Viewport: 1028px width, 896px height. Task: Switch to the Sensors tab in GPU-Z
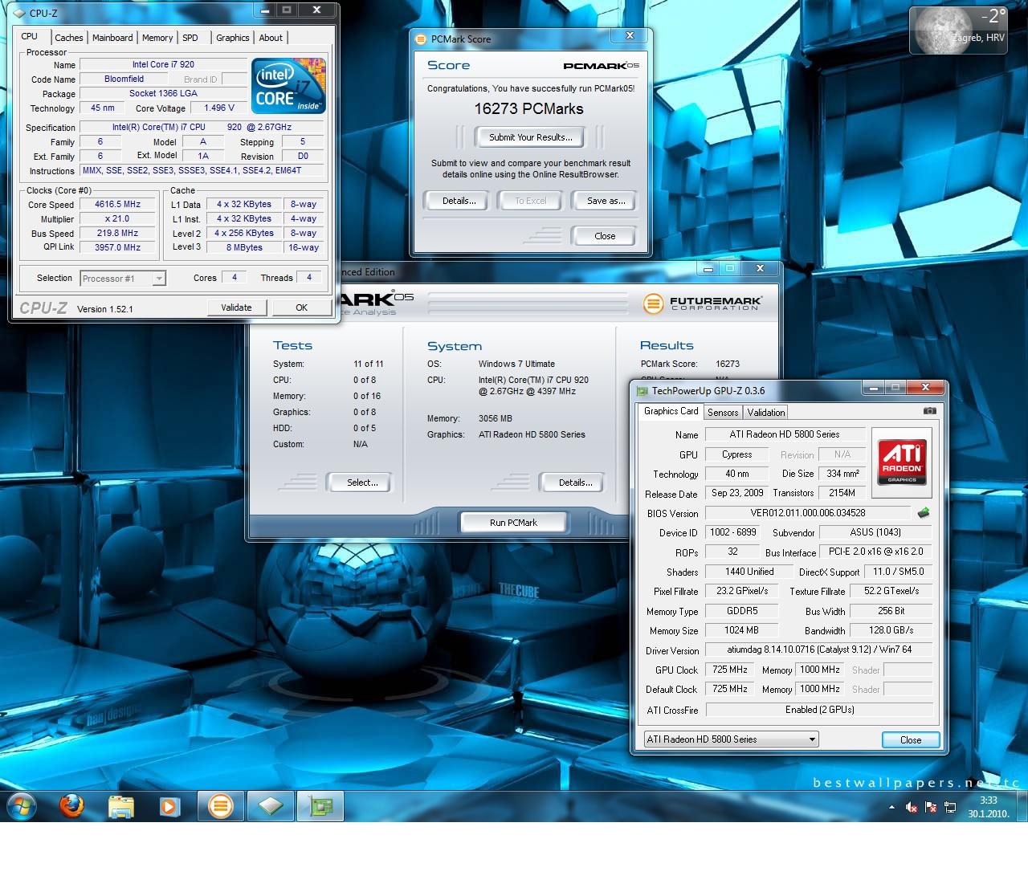[723, 412]
